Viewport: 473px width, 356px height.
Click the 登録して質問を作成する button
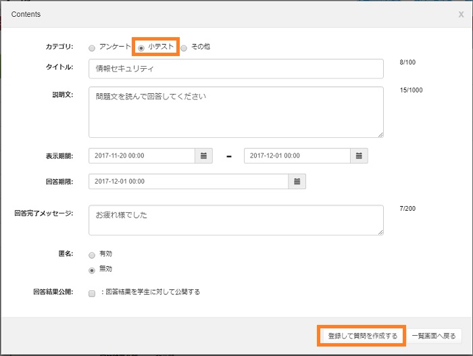pyautogui.click(x=362, y=336)
